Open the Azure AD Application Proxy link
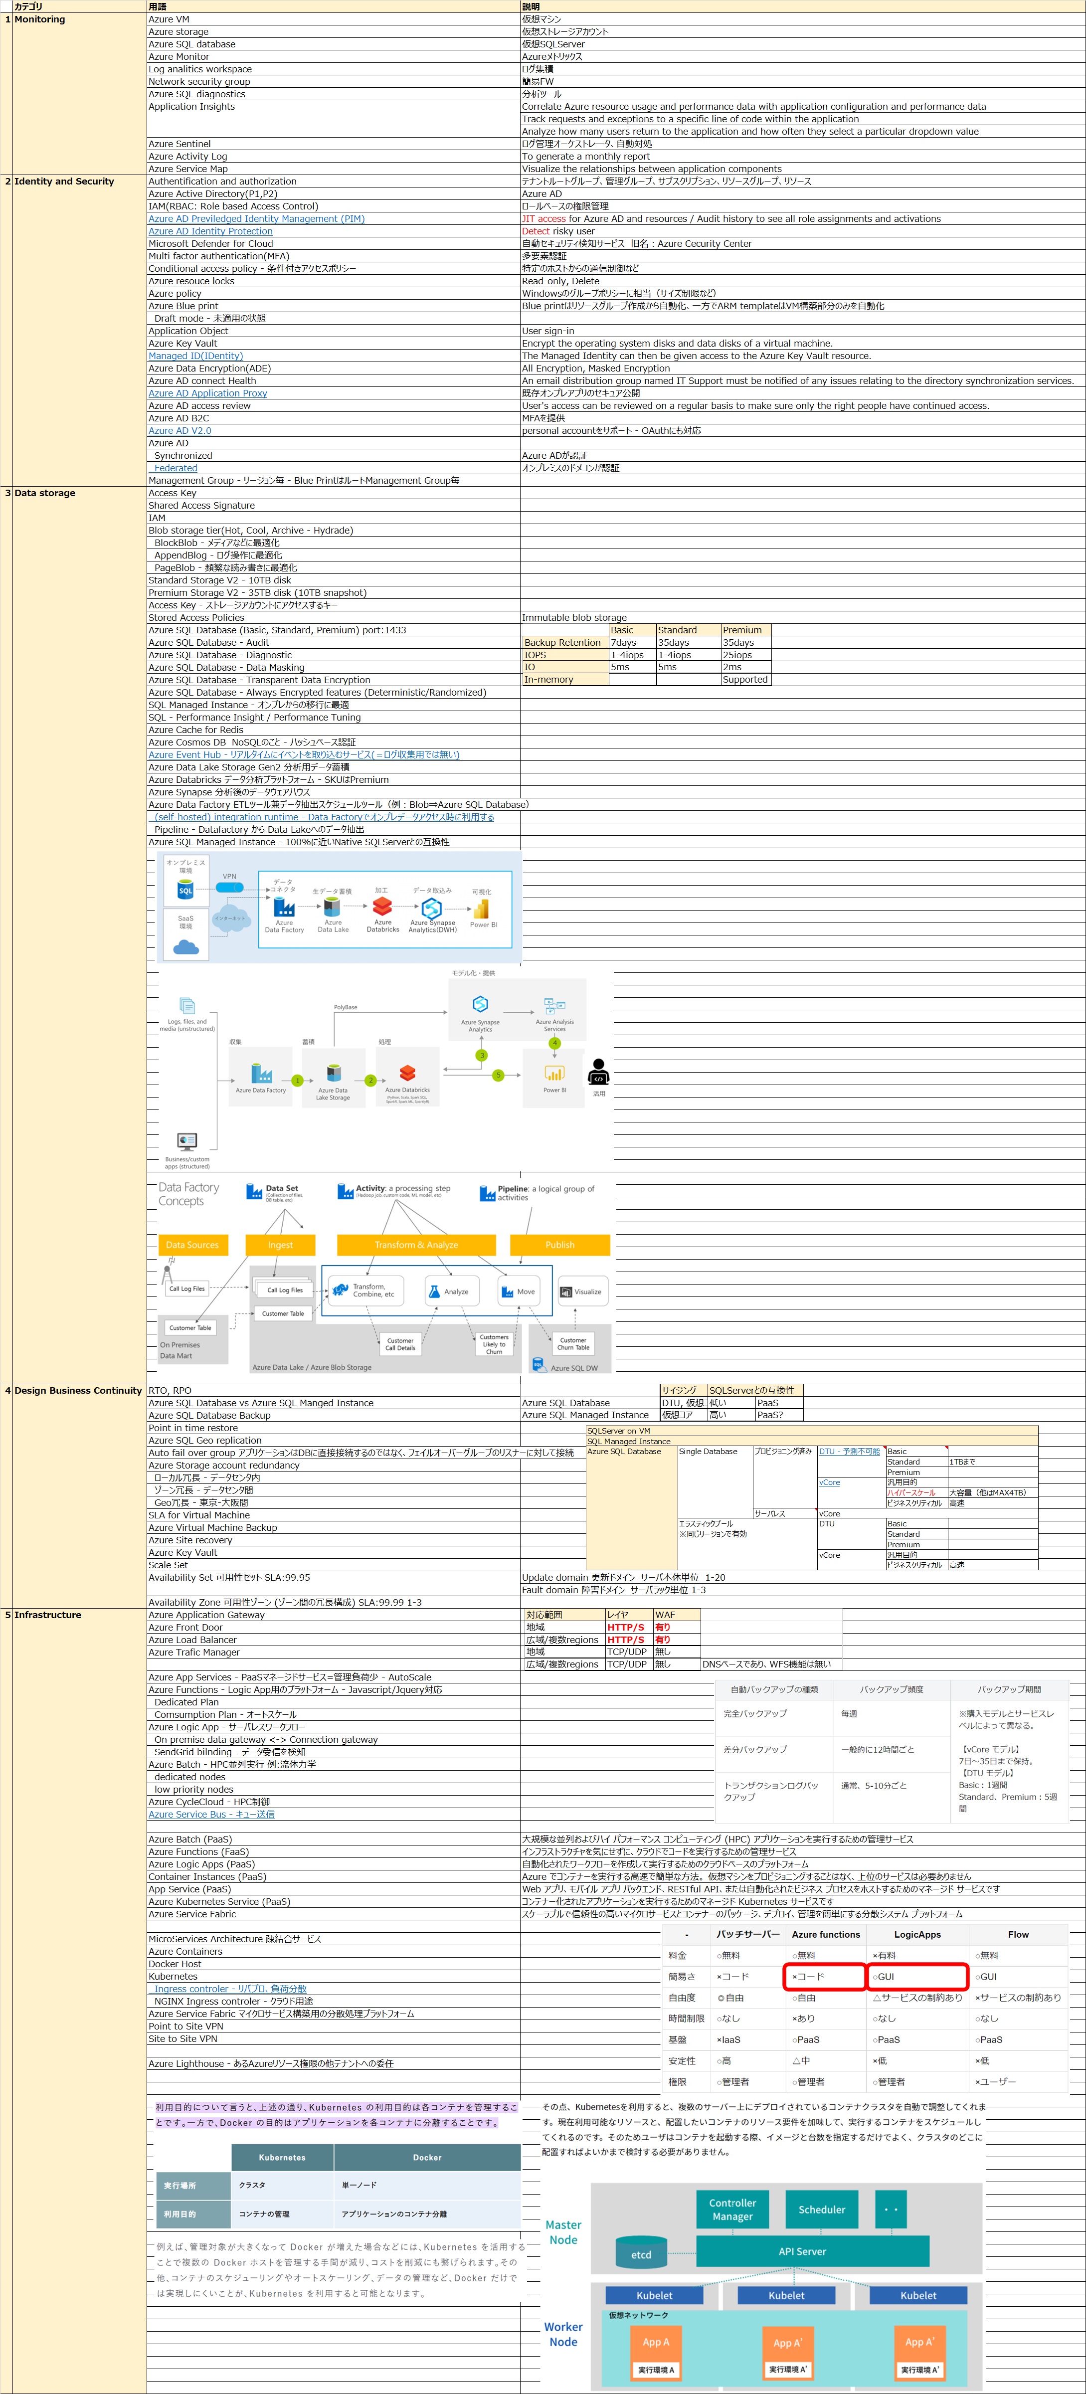Image resolution: width=1086 pixels, height=2394 pixels. click(x=208, y=393)
